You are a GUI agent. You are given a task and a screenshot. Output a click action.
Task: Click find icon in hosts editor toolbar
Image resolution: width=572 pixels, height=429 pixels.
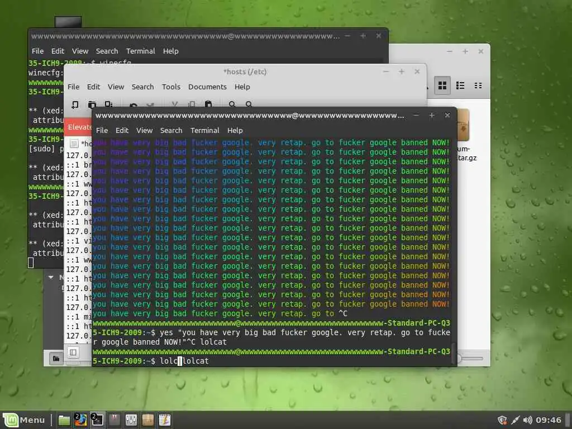232,104
